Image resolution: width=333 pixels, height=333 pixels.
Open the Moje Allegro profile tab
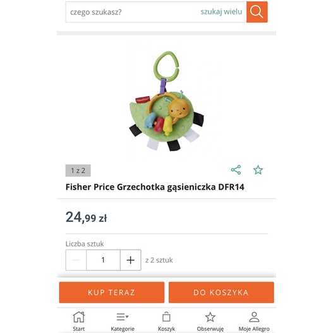tap(254, 322)
